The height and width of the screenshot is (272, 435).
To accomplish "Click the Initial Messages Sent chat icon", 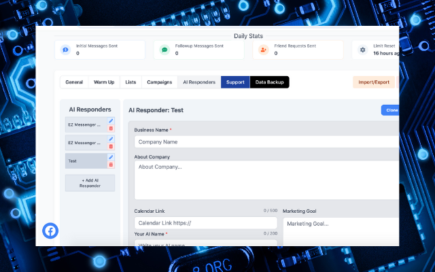I will coord(65,50).
